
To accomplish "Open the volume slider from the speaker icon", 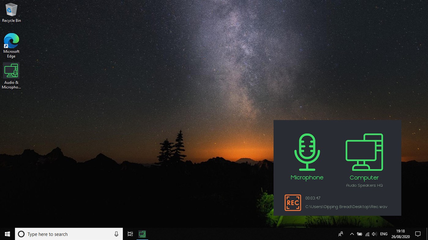I will tap(374, 234).
